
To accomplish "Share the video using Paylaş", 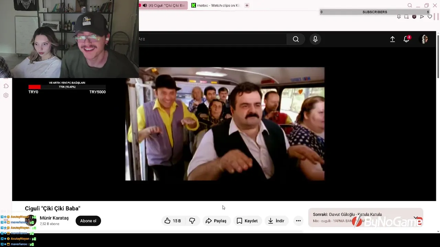I will tap(216, 221).
